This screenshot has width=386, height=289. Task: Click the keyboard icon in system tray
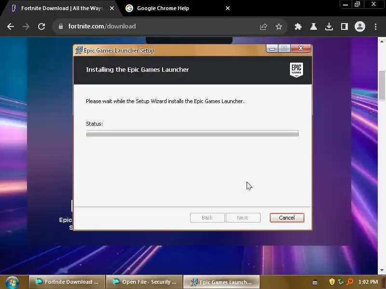[315, 282]
